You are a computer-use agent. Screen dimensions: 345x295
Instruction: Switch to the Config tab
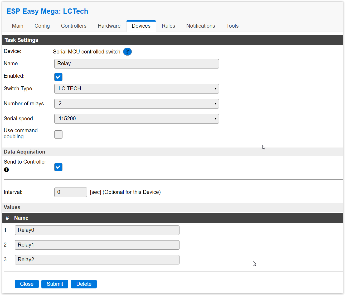point(42,26)
